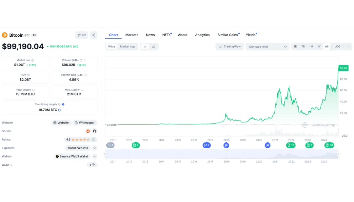354x202 pixels.
Task: Select the Market cap chart toggle
Action: 128,47
